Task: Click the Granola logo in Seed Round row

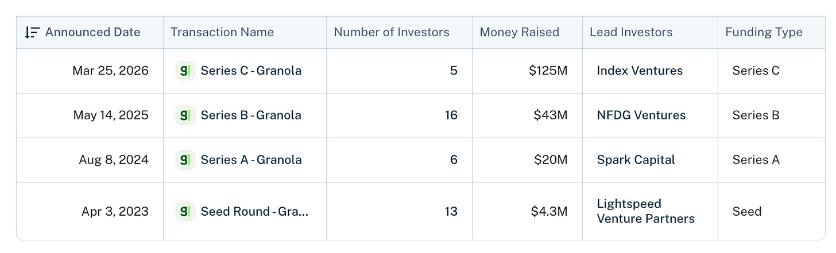Action: click(185, 211)
